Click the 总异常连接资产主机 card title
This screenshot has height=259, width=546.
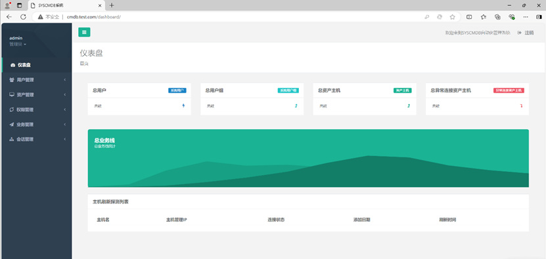[451, 90]
